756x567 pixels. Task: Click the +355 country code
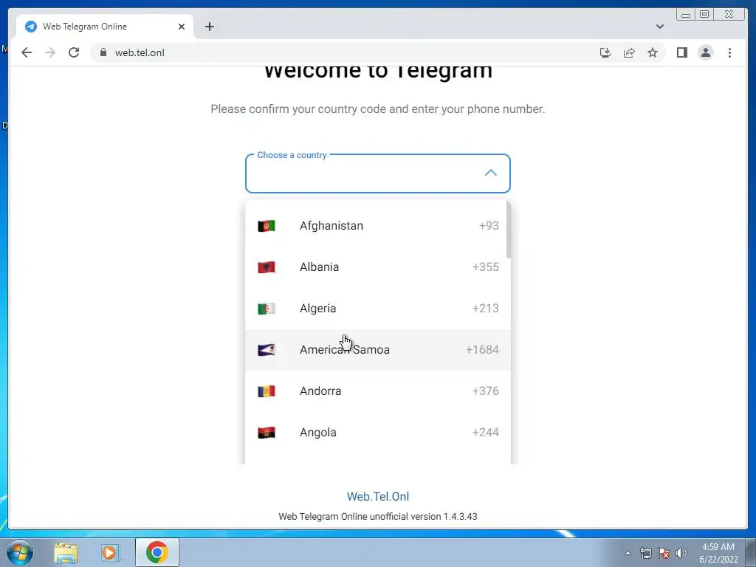click(486, 267)
